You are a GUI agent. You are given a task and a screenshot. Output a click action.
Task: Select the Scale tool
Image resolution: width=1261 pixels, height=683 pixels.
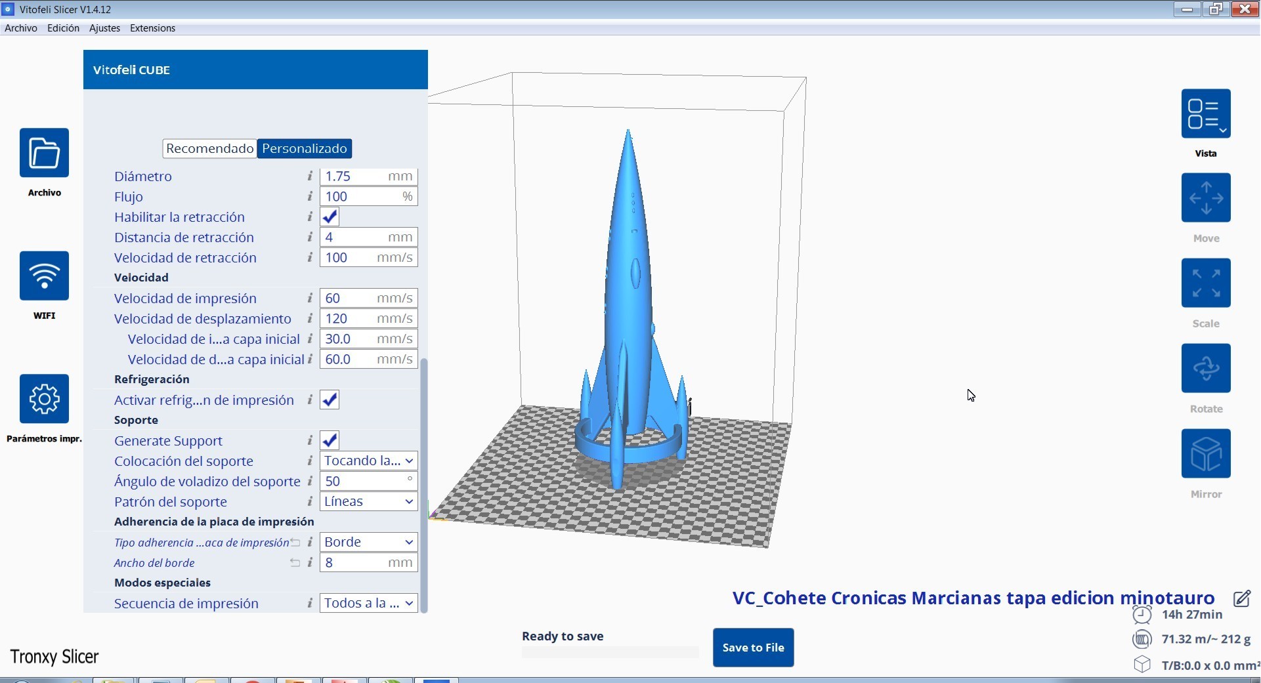pyautogui.click(x=1205, y=283)
